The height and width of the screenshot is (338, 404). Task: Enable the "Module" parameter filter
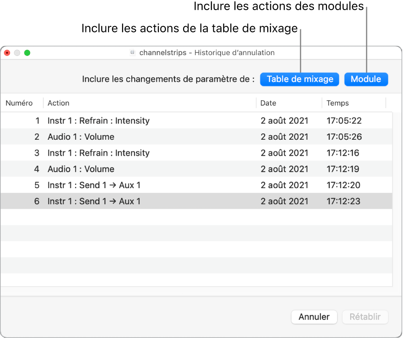pos(366,79)
